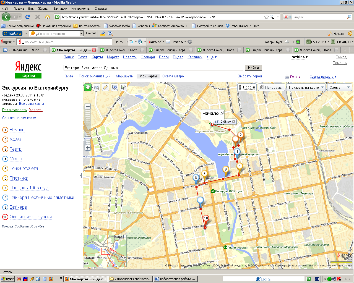Collapse the minimap overview corner button
This screenshot has height=283, width=354.
point(125,237)
